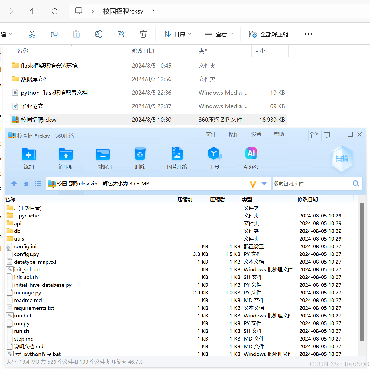This screenshot has width=370, height=370.
Task: Open the 操作 menu in 360压缩
Action: (234, 134)
